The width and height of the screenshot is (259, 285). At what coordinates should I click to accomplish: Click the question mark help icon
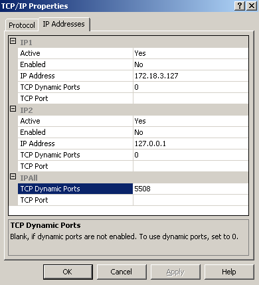[240, 5]
